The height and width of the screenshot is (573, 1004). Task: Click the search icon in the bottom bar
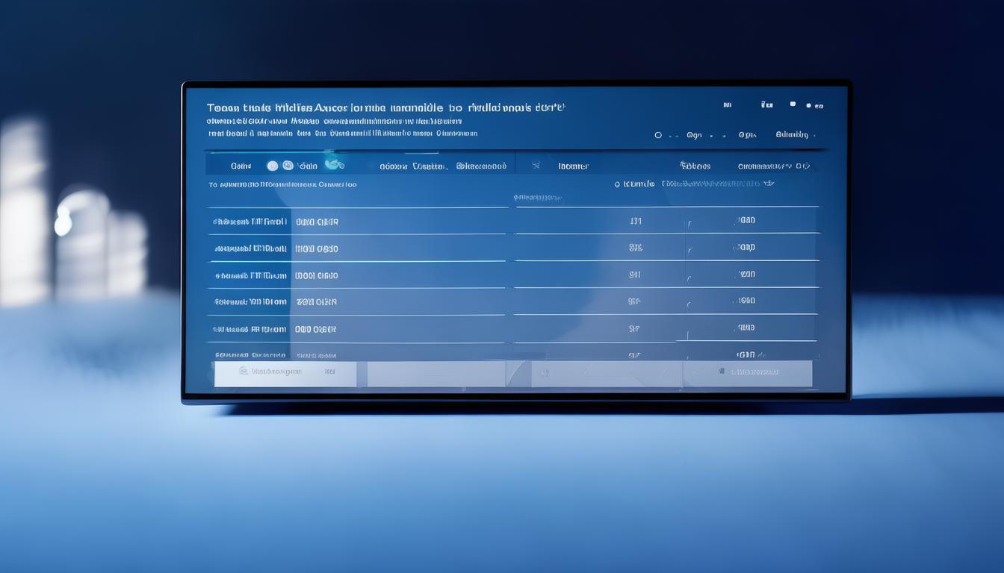(x=243, y=371)
